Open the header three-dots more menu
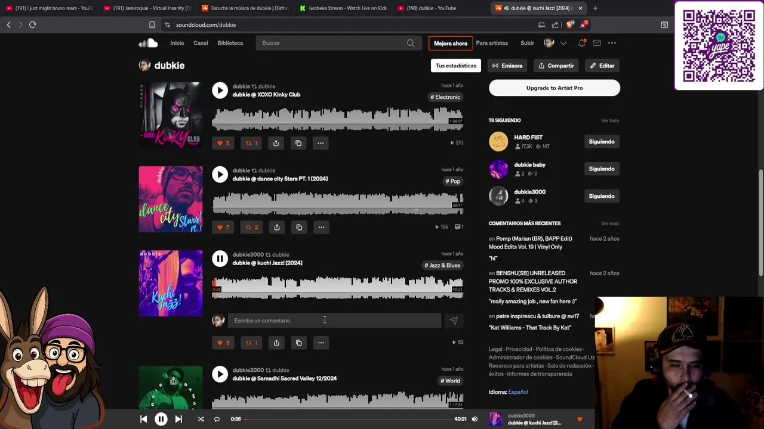This screenshot has height=429, width=764. click(612, 43)
